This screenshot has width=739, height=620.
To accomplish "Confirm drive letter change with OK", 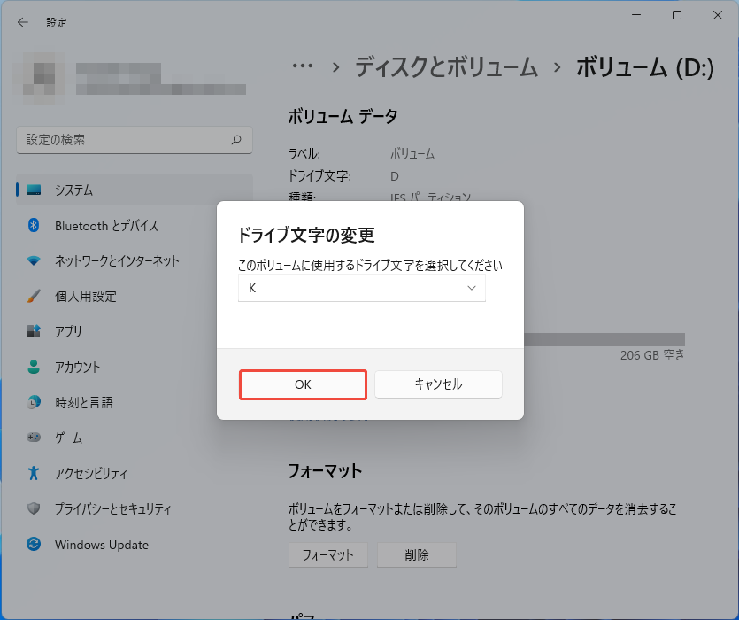I will click(303, 384).
